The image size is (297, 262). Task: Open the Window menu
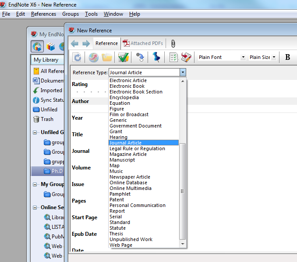click(x=113, y=14)
